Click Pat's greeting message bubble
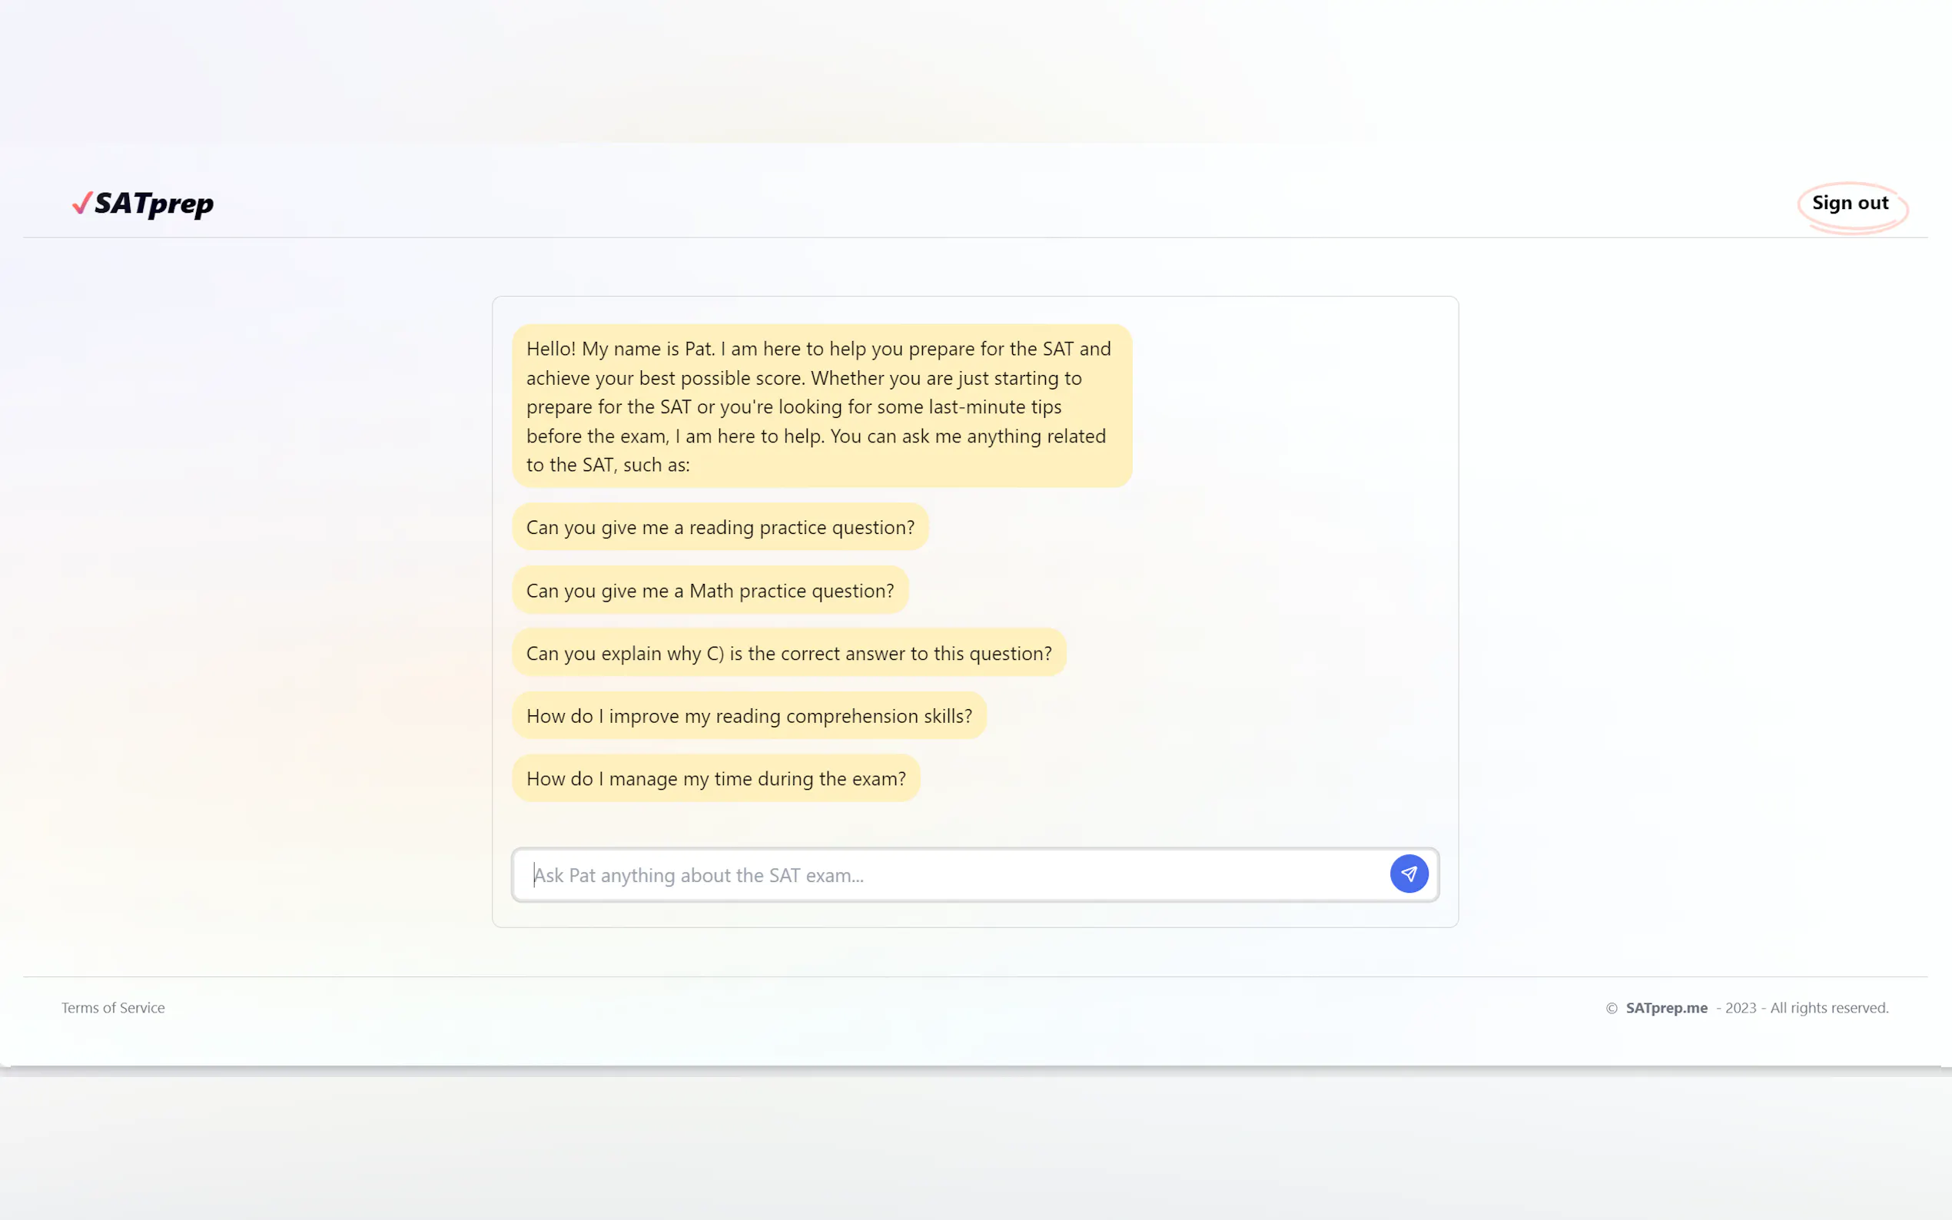The height and width of the screenshot is (1220, 1952). 821,406
